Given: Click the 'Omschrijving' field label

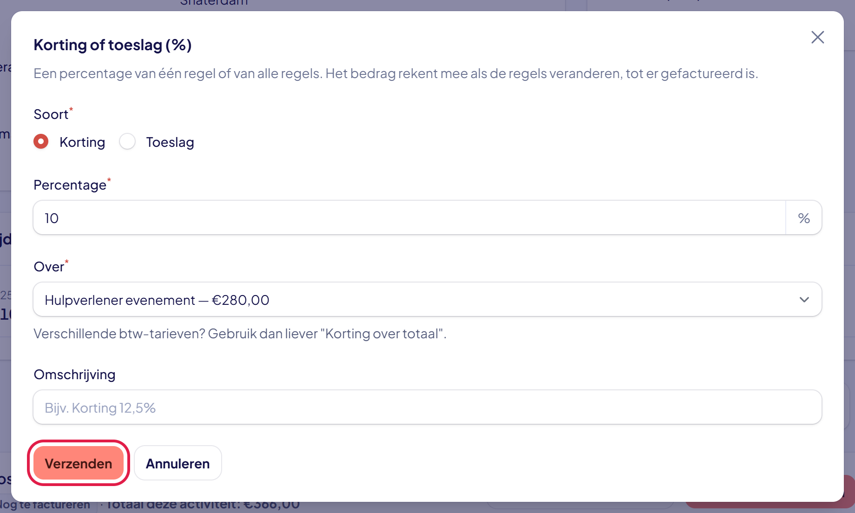Looking at the screenshot, I should pyautogui.click(x=74, y=375).
